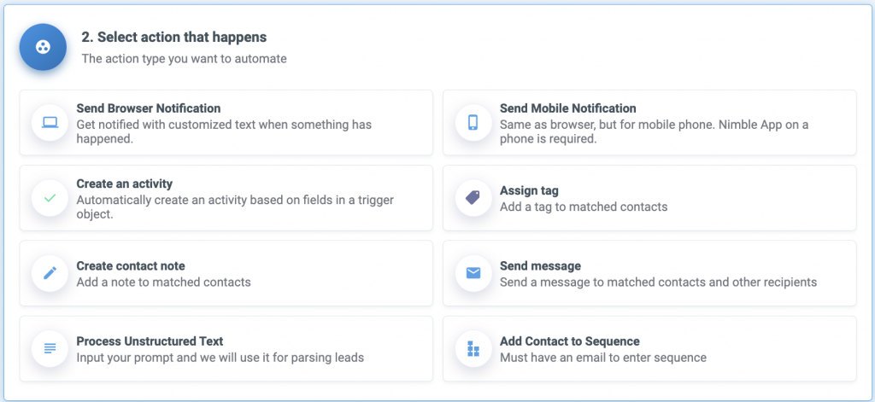Select the Send message heading
The width and height of the screenshot is (875, 402).
coord(540,266)
